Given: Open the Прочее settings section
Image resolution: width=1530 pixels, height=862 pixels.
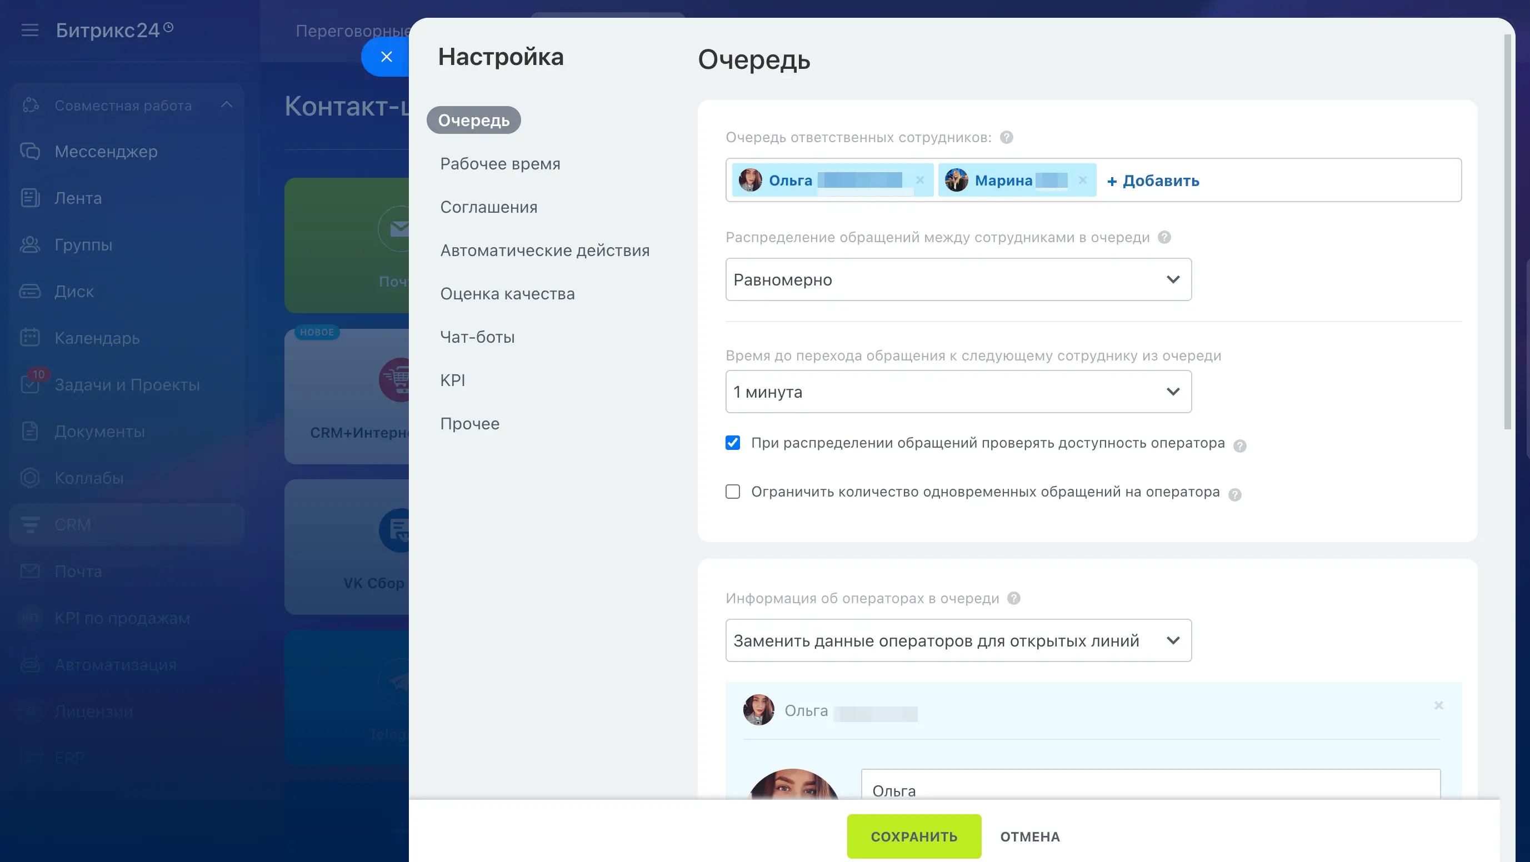Looking at the screenshot, I should coord(469,424).
